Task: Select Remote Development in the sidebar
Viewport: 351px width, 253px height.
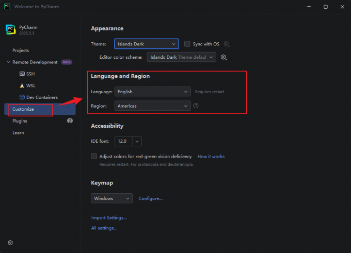Action: tap(35, 62)
